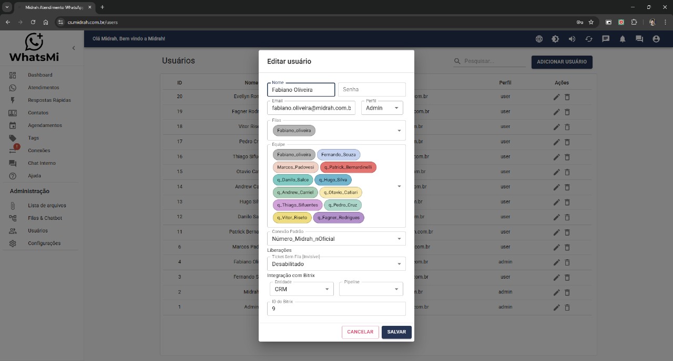The width and height of the screenshot is (673, 361).
Task: Click edit pencil for user Evellyn
Action: click(x=556, y=97)
